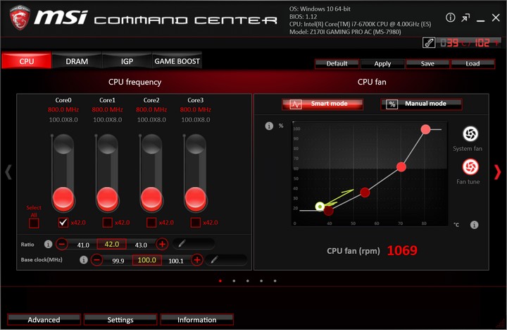The width and height of the screenshot is (507, 330).
Task: Click the MSI dragon shield logo
Action: [20, 18]
